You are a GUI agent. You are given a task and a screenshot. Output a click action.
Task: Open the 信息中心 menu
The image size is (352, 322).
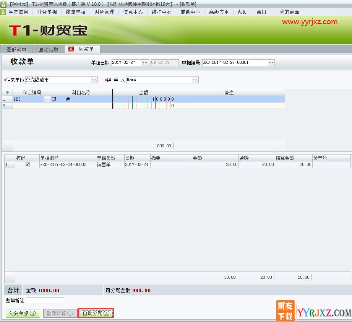[x=133, y=12]
